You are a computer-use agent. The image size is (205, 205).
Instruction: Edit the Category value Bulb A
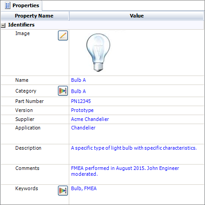[78, 91]
